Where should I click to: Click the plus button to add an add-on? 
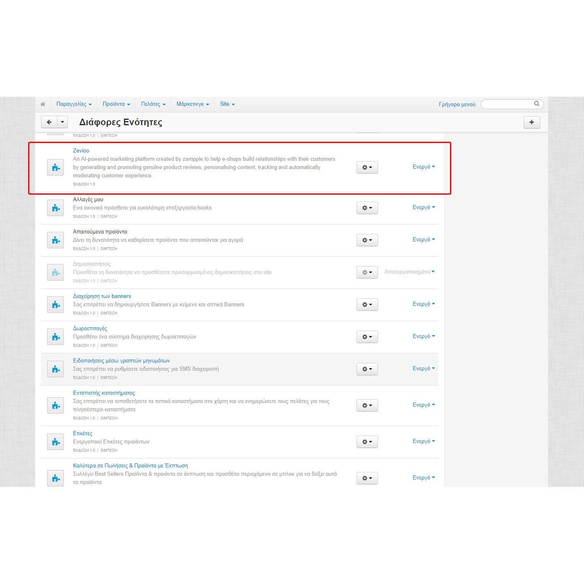pyautogui.click(x=531, y=122)
